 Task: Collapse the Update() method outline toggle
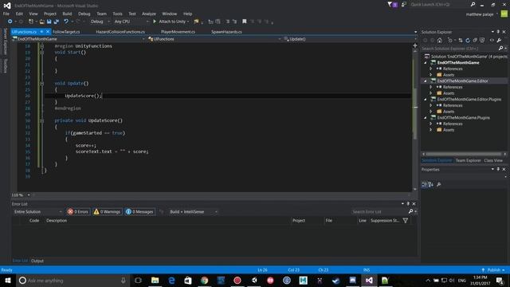[42, 84]
